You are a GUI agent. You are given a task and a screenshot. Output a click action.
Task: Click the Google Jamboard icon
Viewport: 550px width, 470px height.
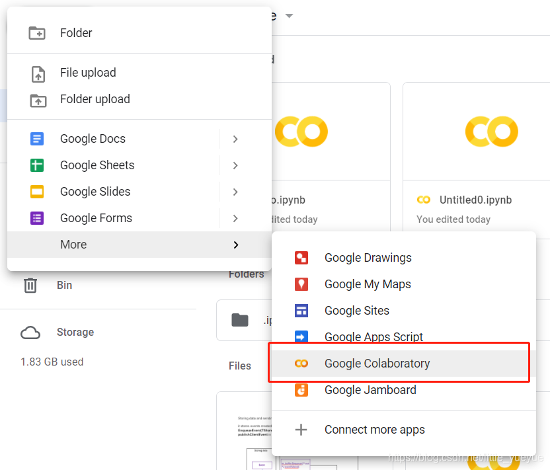tap(301, 390)
